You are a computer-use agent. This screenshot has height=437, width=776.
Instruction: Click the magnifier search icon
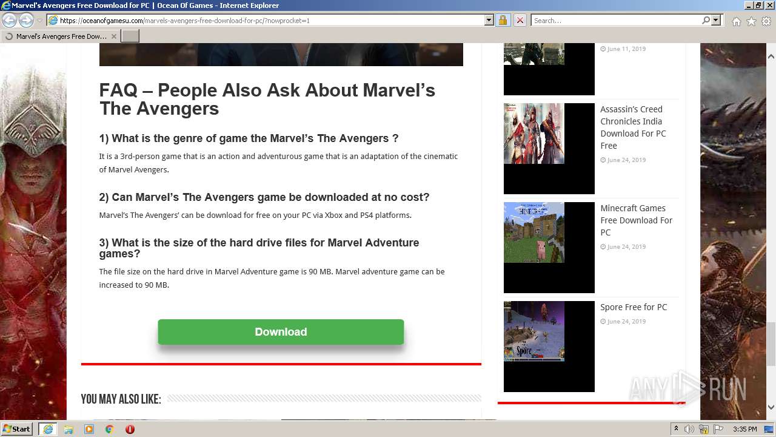click(706, 21)
